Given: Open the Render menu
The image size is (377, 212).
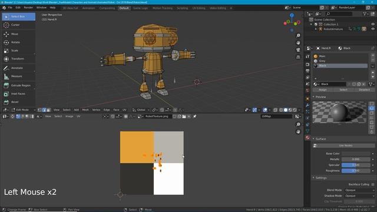Looking at the screenshot, I should (x=28, y=8).
